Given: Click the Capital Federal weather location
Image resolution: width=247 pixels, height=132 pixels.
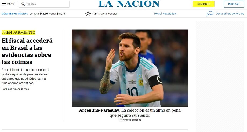Looking at the screenshot, I should [x=108, y=14].
